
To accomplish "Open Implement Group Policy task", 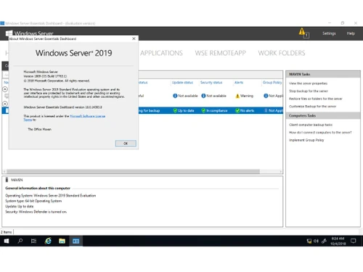I will click(306, 140).
